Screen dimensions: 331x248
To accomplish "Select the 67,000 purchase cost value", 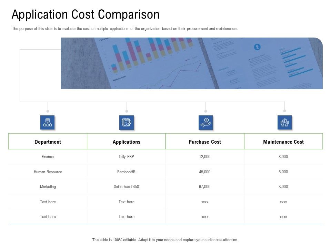I will point(205,187).
